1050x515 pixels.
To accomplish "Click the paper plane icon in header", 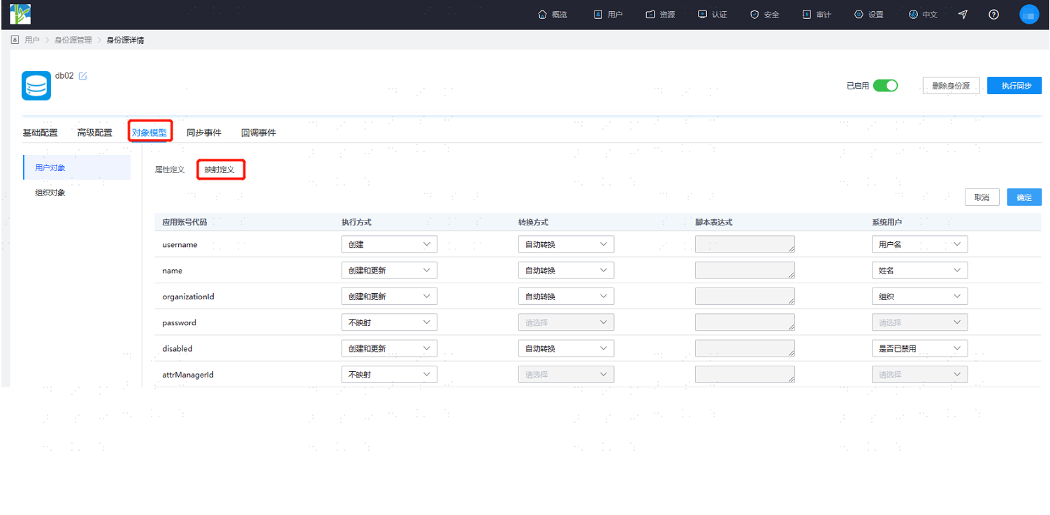I will (x=963, y=15).
